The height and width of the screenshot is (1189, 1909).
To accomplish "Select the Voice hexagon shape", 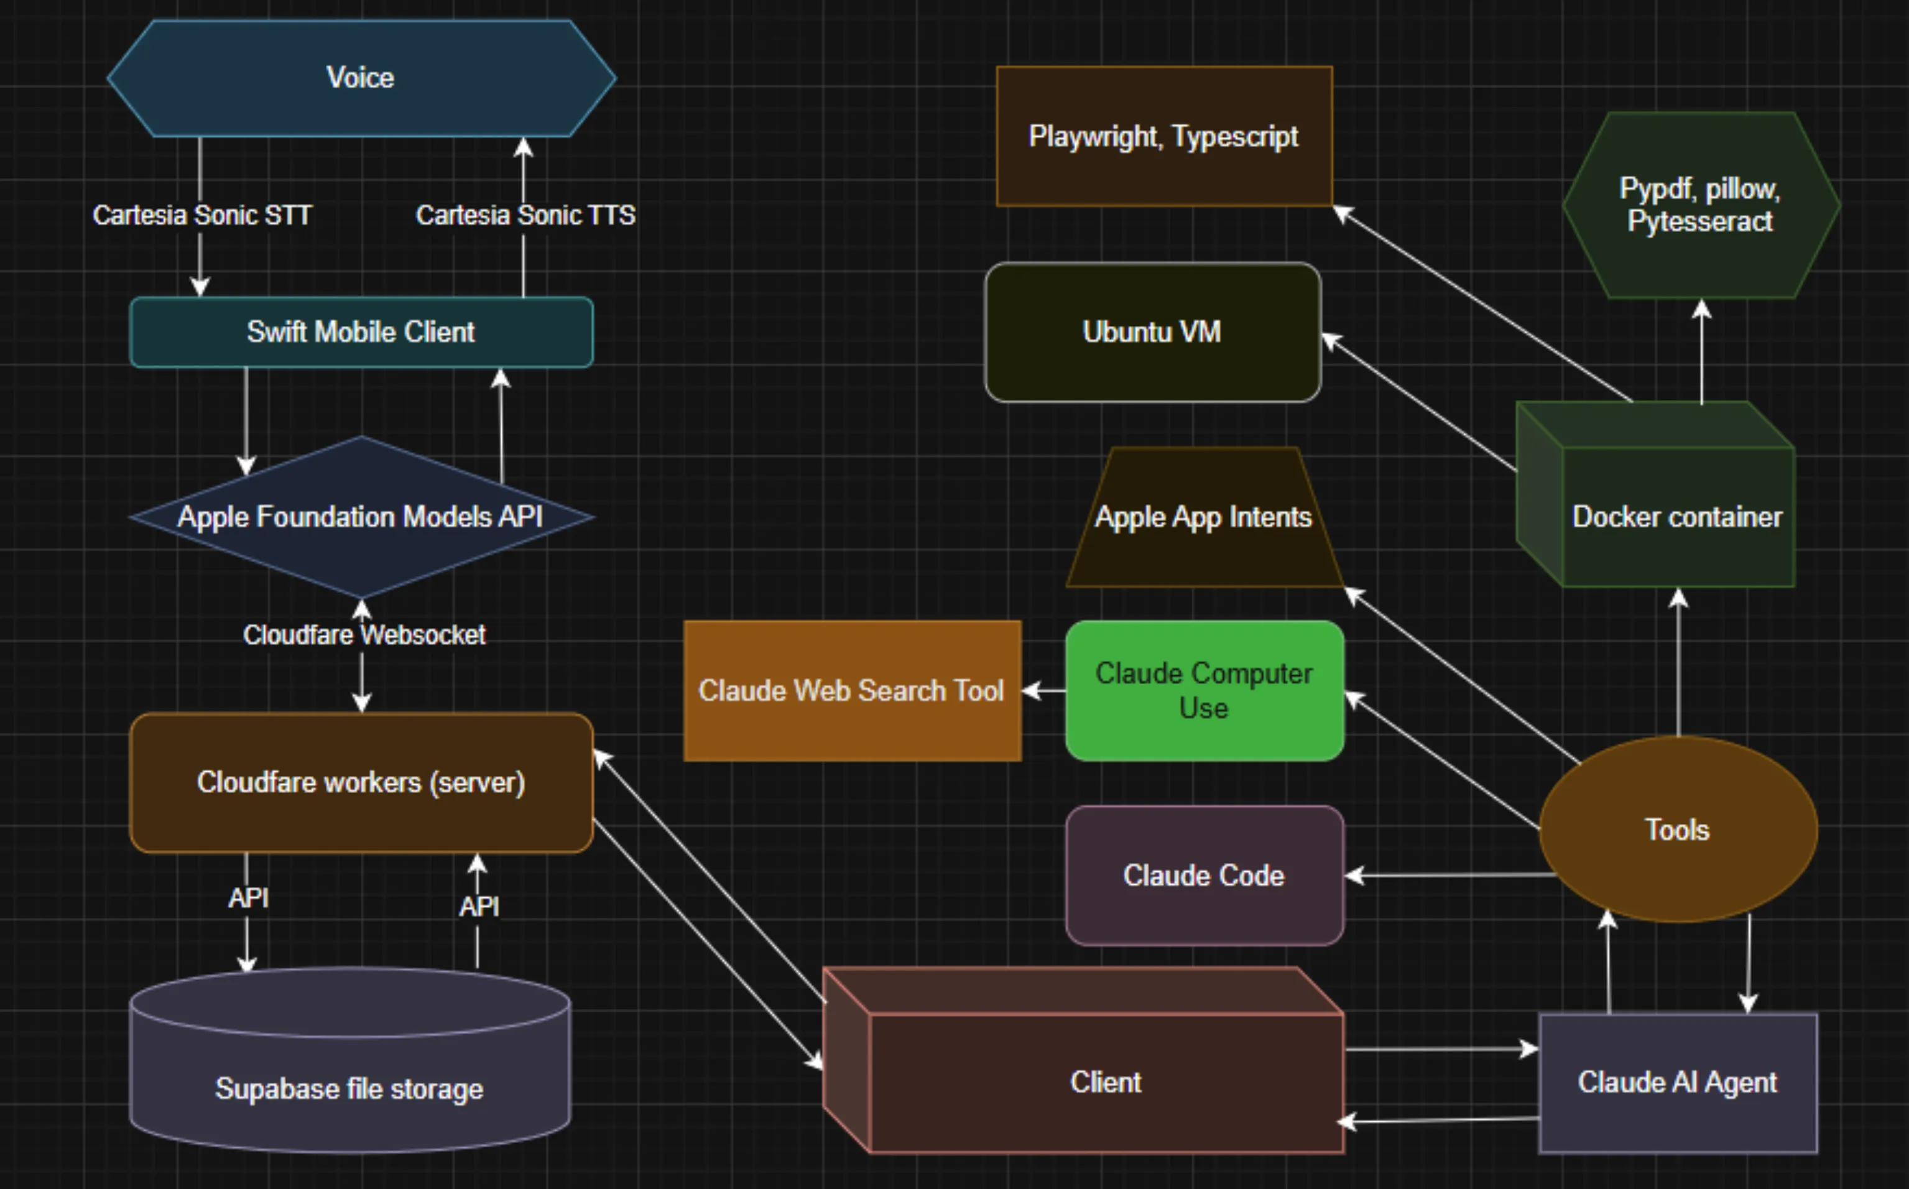I will 361,78.
